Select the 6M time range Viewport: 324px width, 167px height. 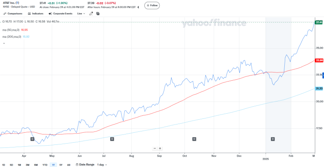coord(36,165)
